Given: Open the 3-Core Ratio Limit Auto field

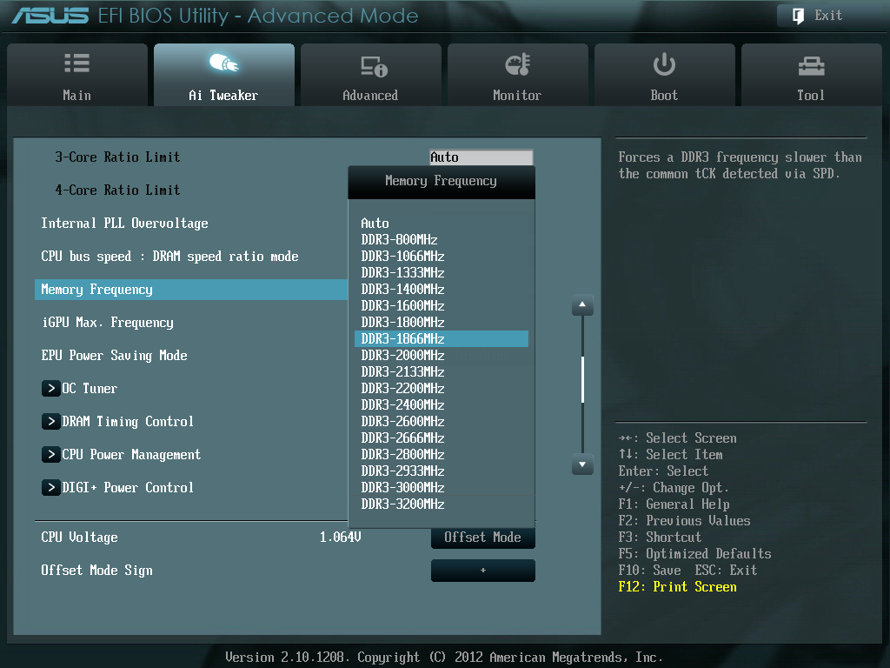Looking at the screenshot, I should (x=482, y=157).
